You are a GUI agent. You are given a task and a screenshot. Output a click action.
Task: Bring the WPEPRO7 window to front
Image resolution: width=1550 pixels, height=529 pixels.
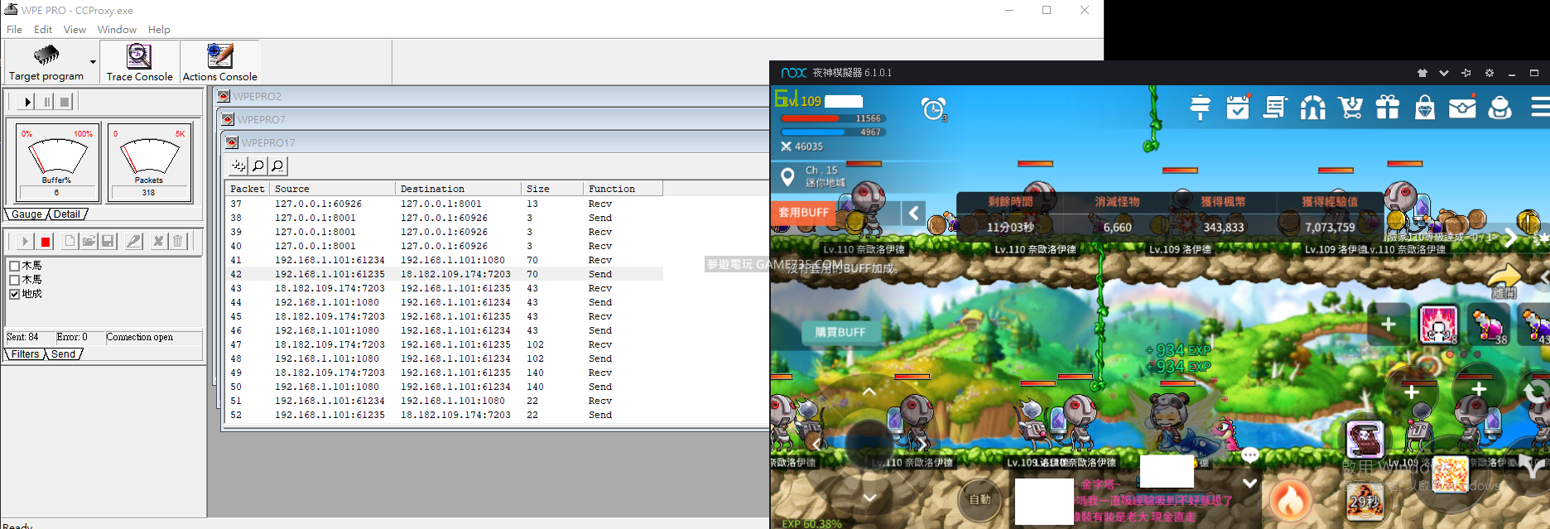pos(494,119)
